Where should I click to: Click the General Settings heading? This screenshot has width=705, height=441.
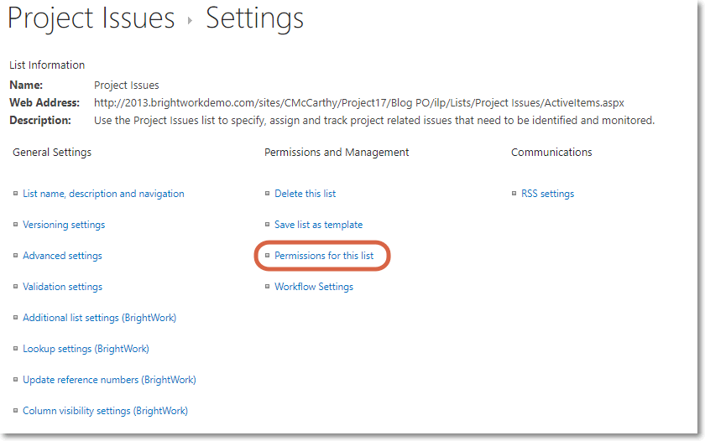coord(52,153)
